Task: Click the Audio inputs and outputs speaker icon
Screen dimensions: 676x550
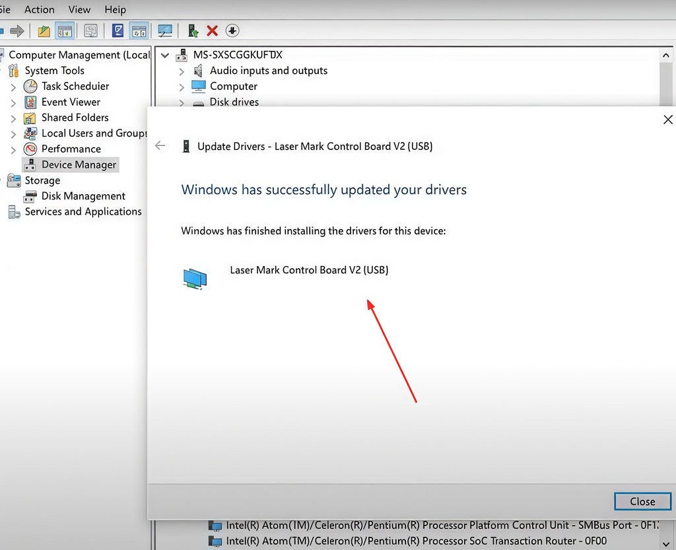Action: point(198,71)
